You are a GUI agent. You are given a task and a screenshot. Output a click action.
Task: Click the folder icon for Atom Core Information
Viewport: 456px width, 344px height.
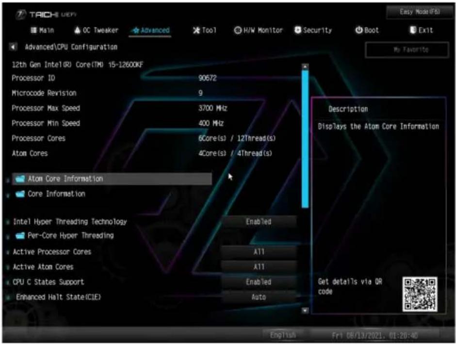(20, 179)
